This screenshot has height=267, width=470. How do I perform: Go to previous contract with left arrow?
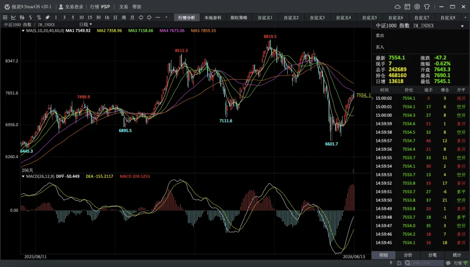pyautogui.click(x=141, y=17)
